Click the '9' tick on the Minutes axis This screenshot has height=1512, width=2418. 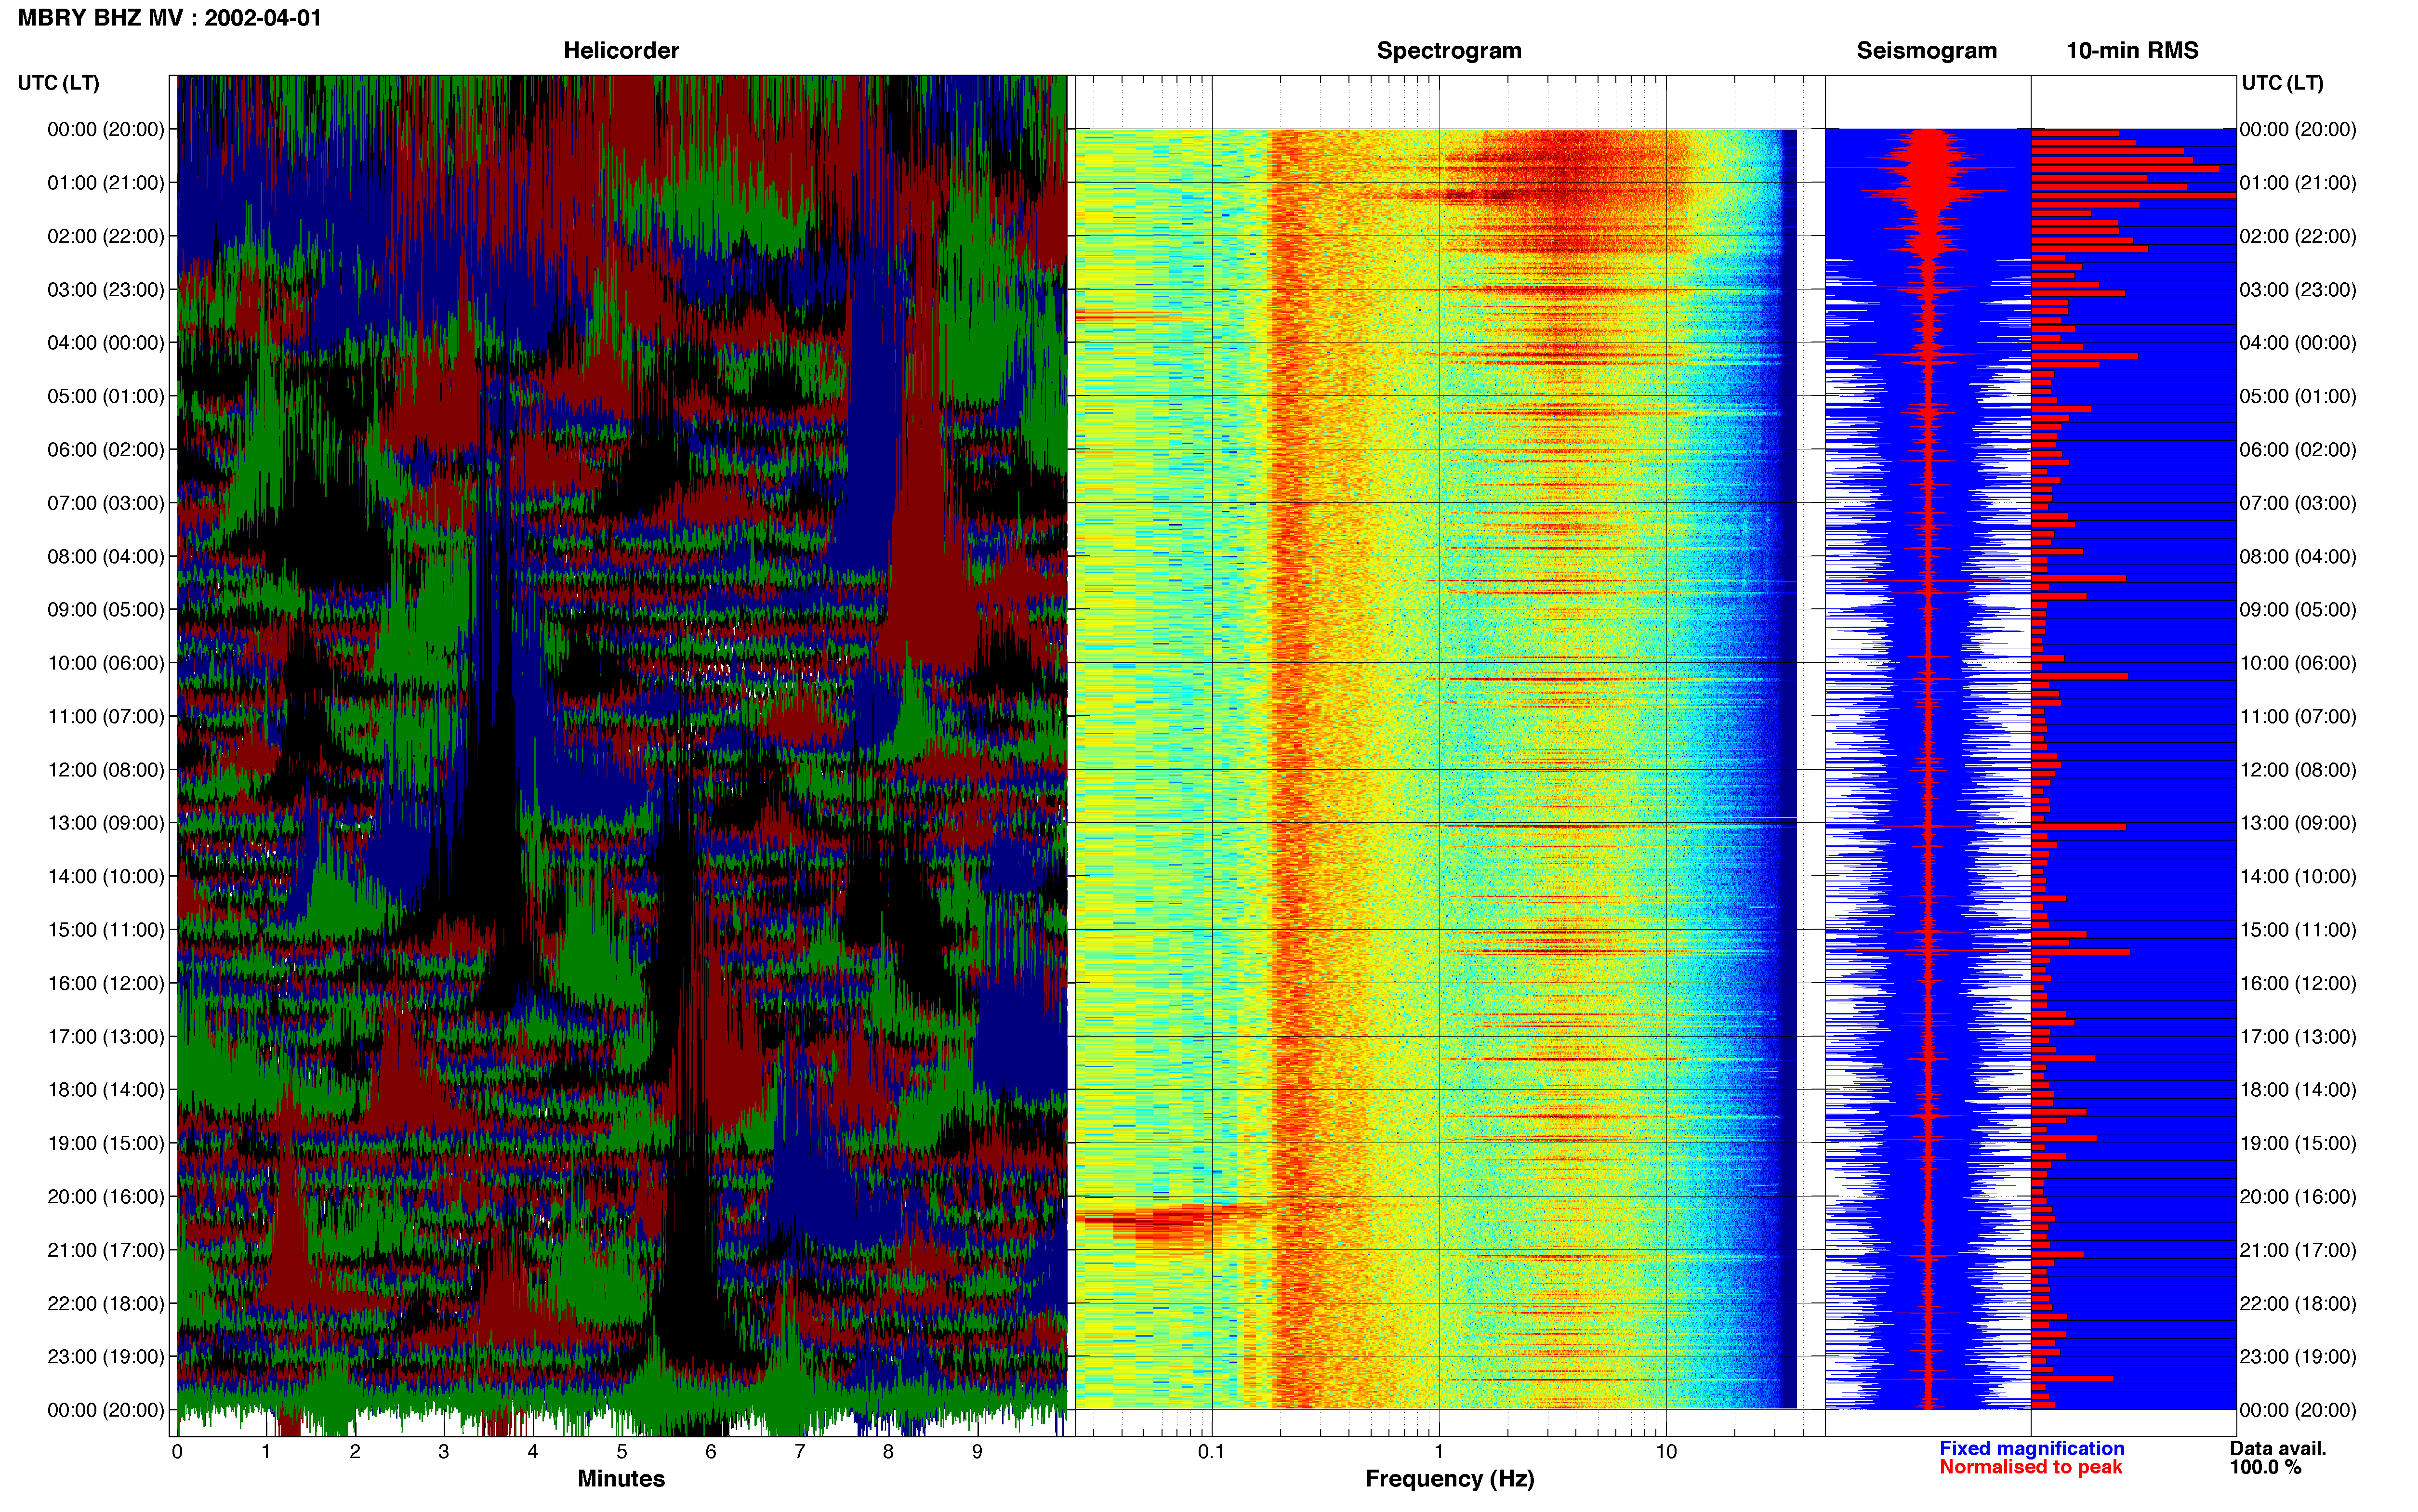tap(977, 1452)
